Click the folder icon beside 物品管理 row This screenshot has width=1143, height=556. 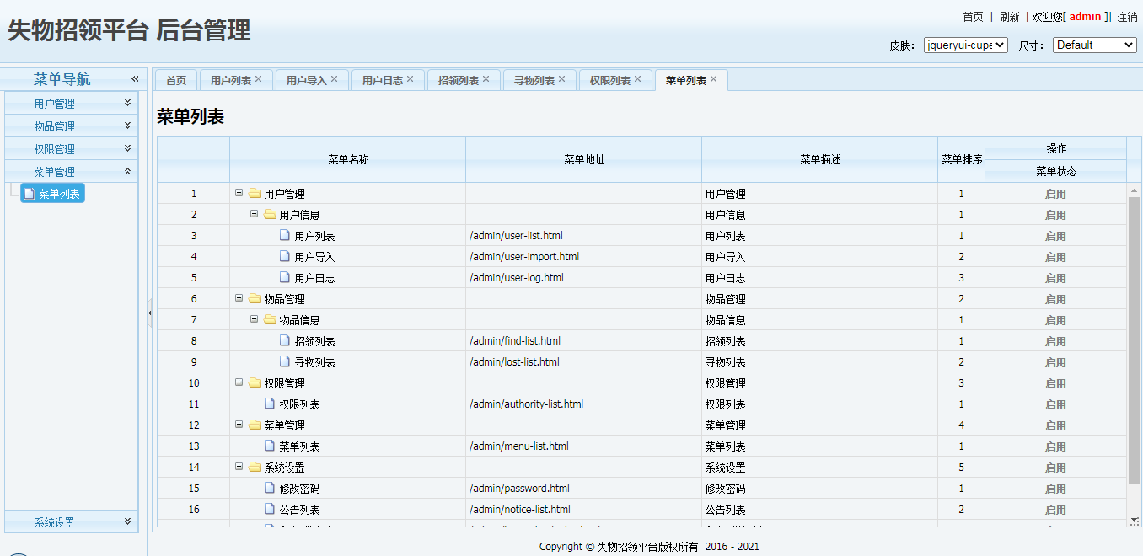(x=255, y=299)
